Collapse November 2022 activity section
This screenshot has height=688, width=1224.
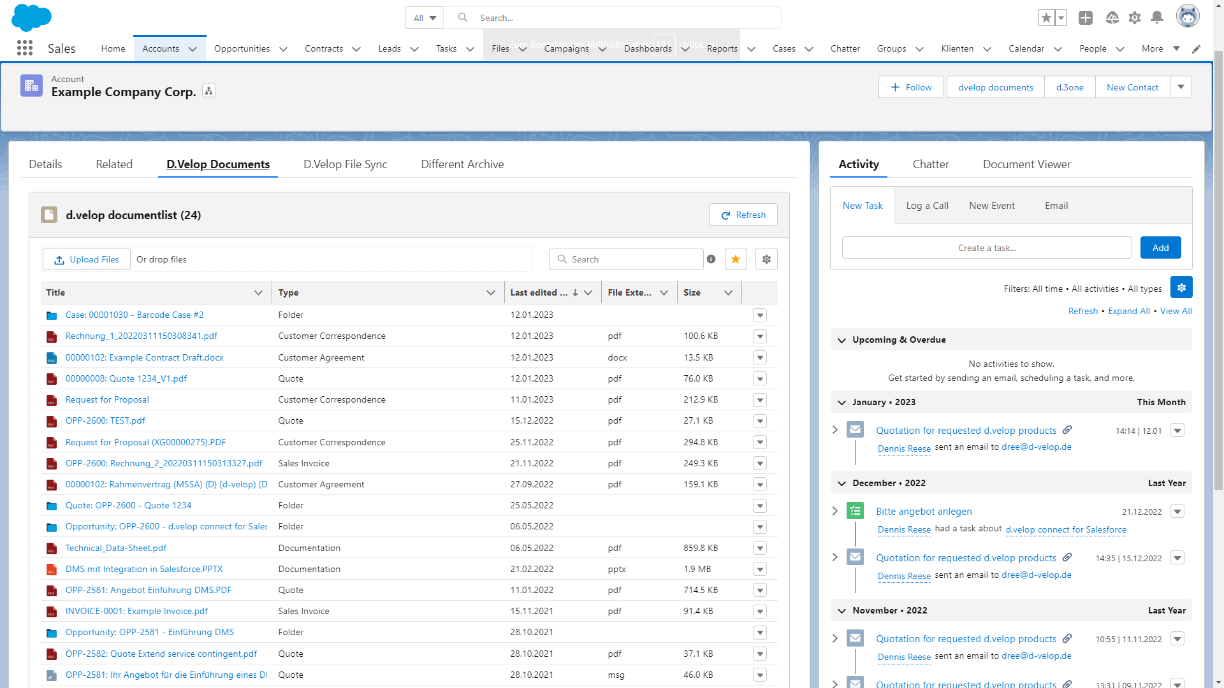pyautogui.click(x=841, y=611)
